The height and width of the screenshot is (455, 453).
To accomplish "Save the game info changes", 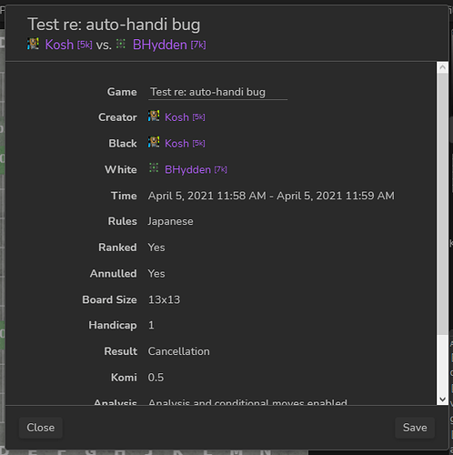I will tap(415, 428).
